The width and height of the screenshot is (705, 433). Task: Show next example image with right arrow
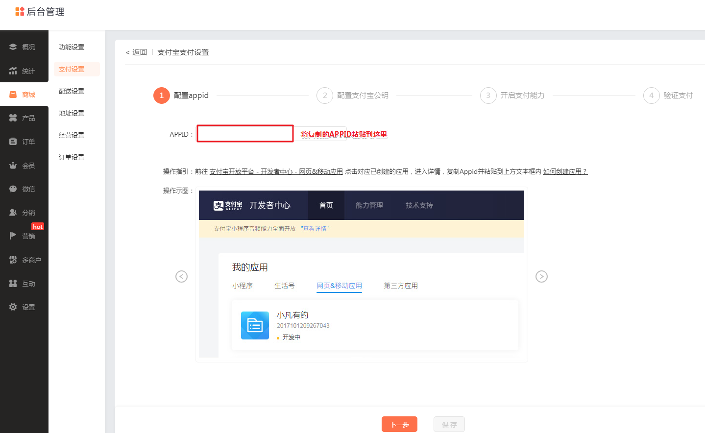pyautogui.click(x=541, y=277)
